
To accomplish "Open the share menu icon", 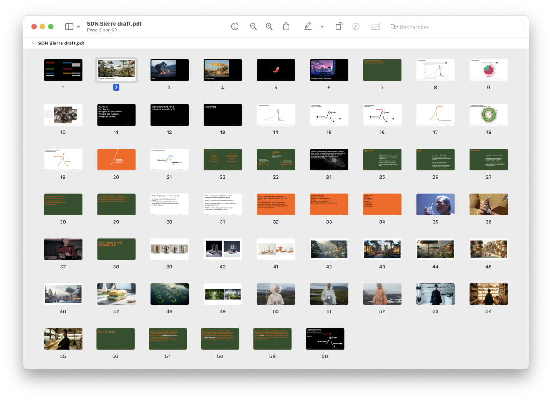I will point(286,27).
